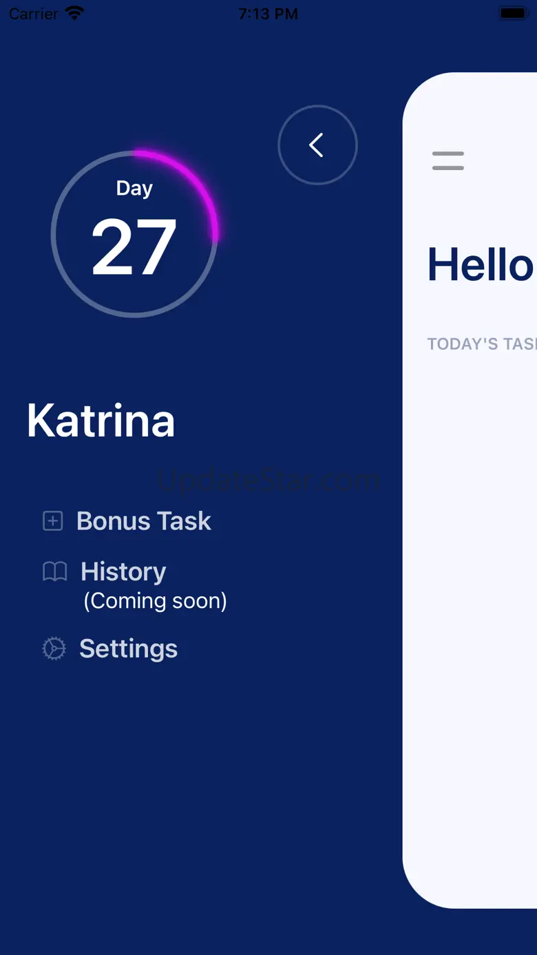Tap the number 27 in circle
The height and width of the screenshot is (955, 537).
tap(134, 248)
